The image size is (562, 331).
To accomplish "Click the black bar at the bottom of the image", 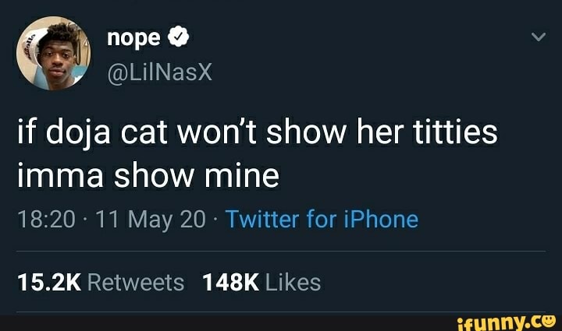I will point(234,322).
